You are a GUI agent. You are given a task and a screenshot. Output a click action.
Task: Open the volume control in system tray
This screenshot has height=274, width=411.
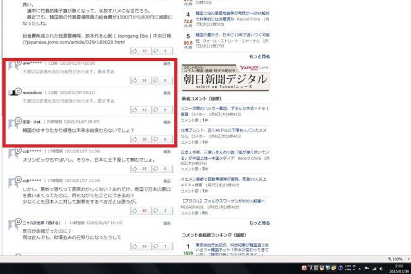click(381, 268)
